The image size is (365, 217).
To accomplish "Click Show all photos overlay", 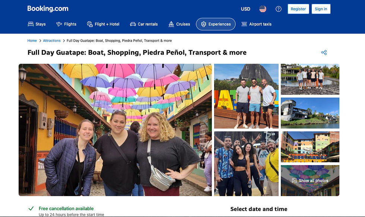I will click(x=310, y=181).
